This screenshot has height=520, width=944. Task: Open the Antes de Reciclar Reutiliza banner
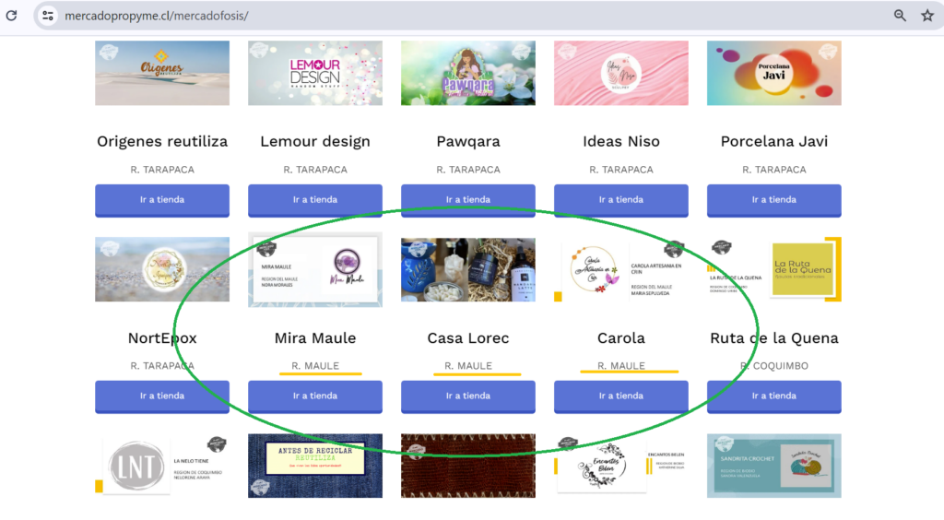(315, 466)
